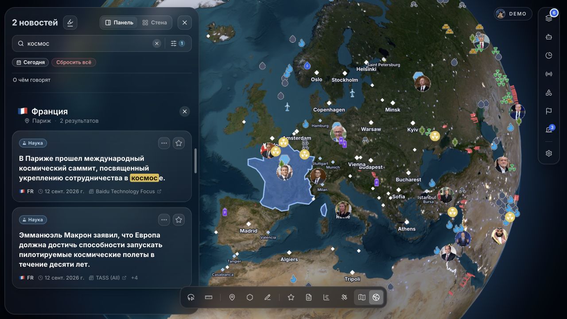Switch to the Панель view
Viewport: 567px width, 319px height.
pos(119,23)
